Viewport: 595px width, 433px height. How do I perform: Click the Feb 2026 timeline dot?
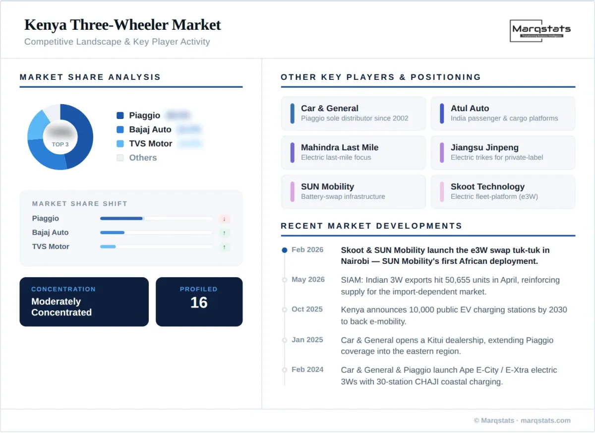click(285, 250)
